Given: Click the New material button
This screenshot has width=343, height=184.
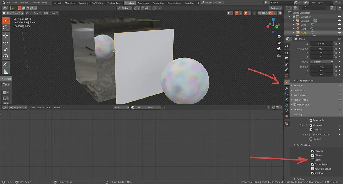Looking at the screenshot, I should pos(150,108).
